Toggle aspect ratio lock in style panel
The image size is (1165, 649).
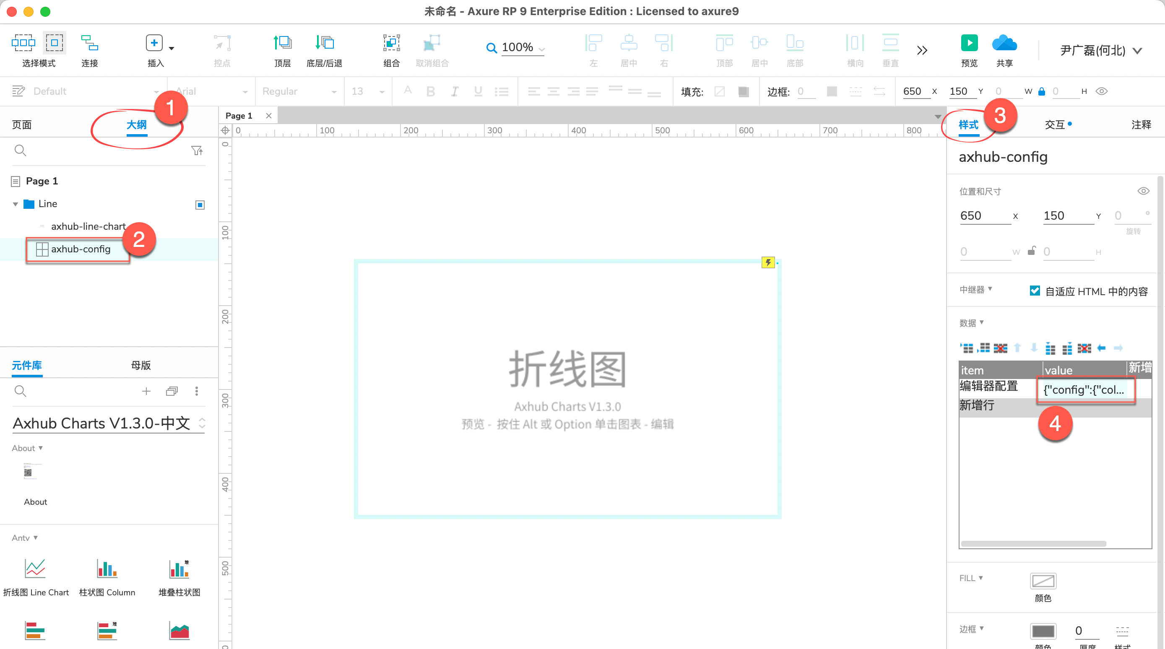(x=1031, y=251)
